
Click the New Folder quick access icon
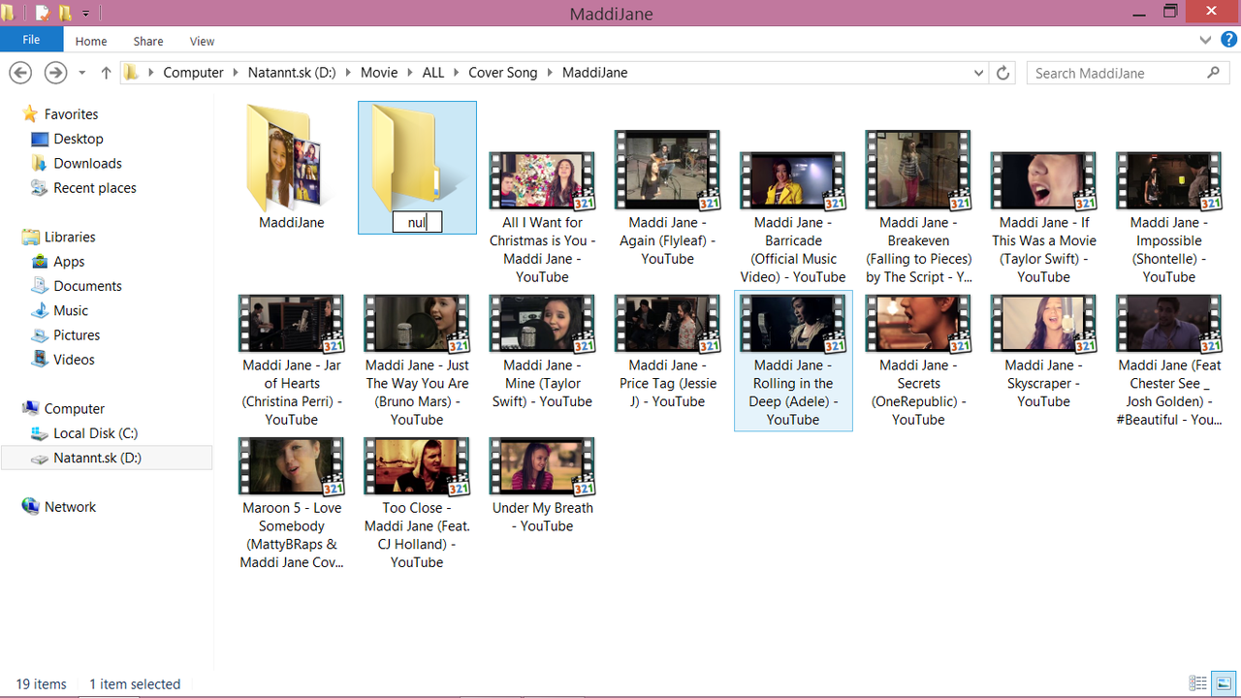point(65,14)
